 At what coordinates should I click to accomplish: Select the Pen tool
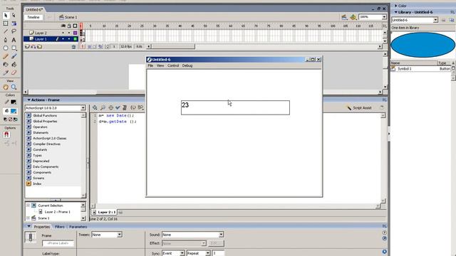pos(6,40)
